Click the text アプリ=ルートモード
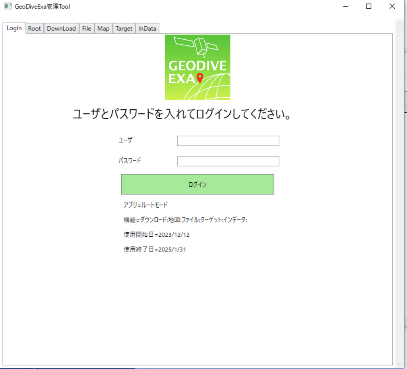Image resolution: width=407 pixels, height=369 pixels. (x=145, y=205)
